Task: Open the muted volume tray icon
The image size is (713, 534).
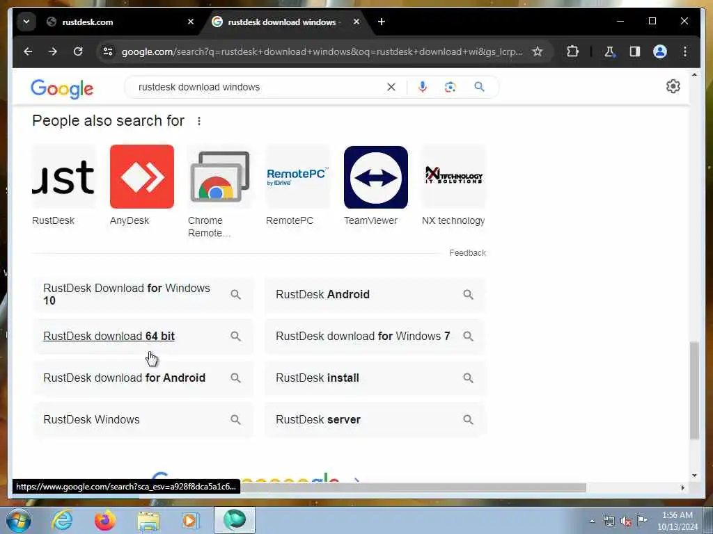Action: (626, 521)
